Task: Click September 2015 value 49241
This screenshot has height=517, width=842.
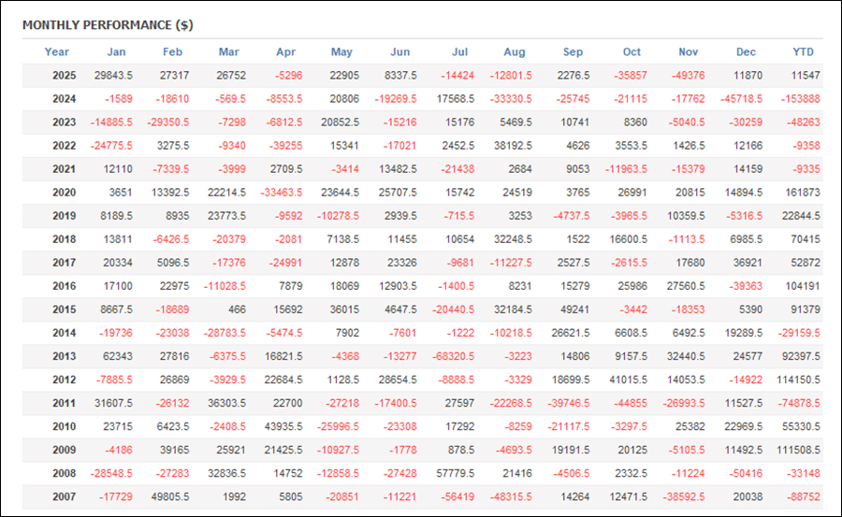Action: (x=573, y=309)
